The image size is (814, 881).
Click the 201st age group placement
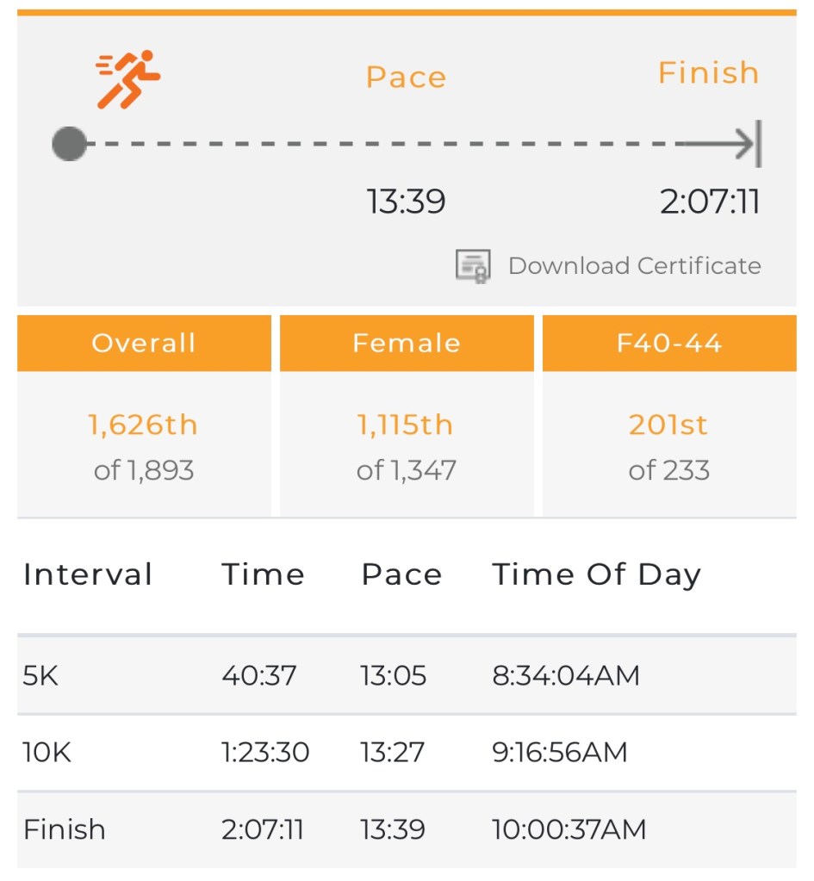pos(668,425)
